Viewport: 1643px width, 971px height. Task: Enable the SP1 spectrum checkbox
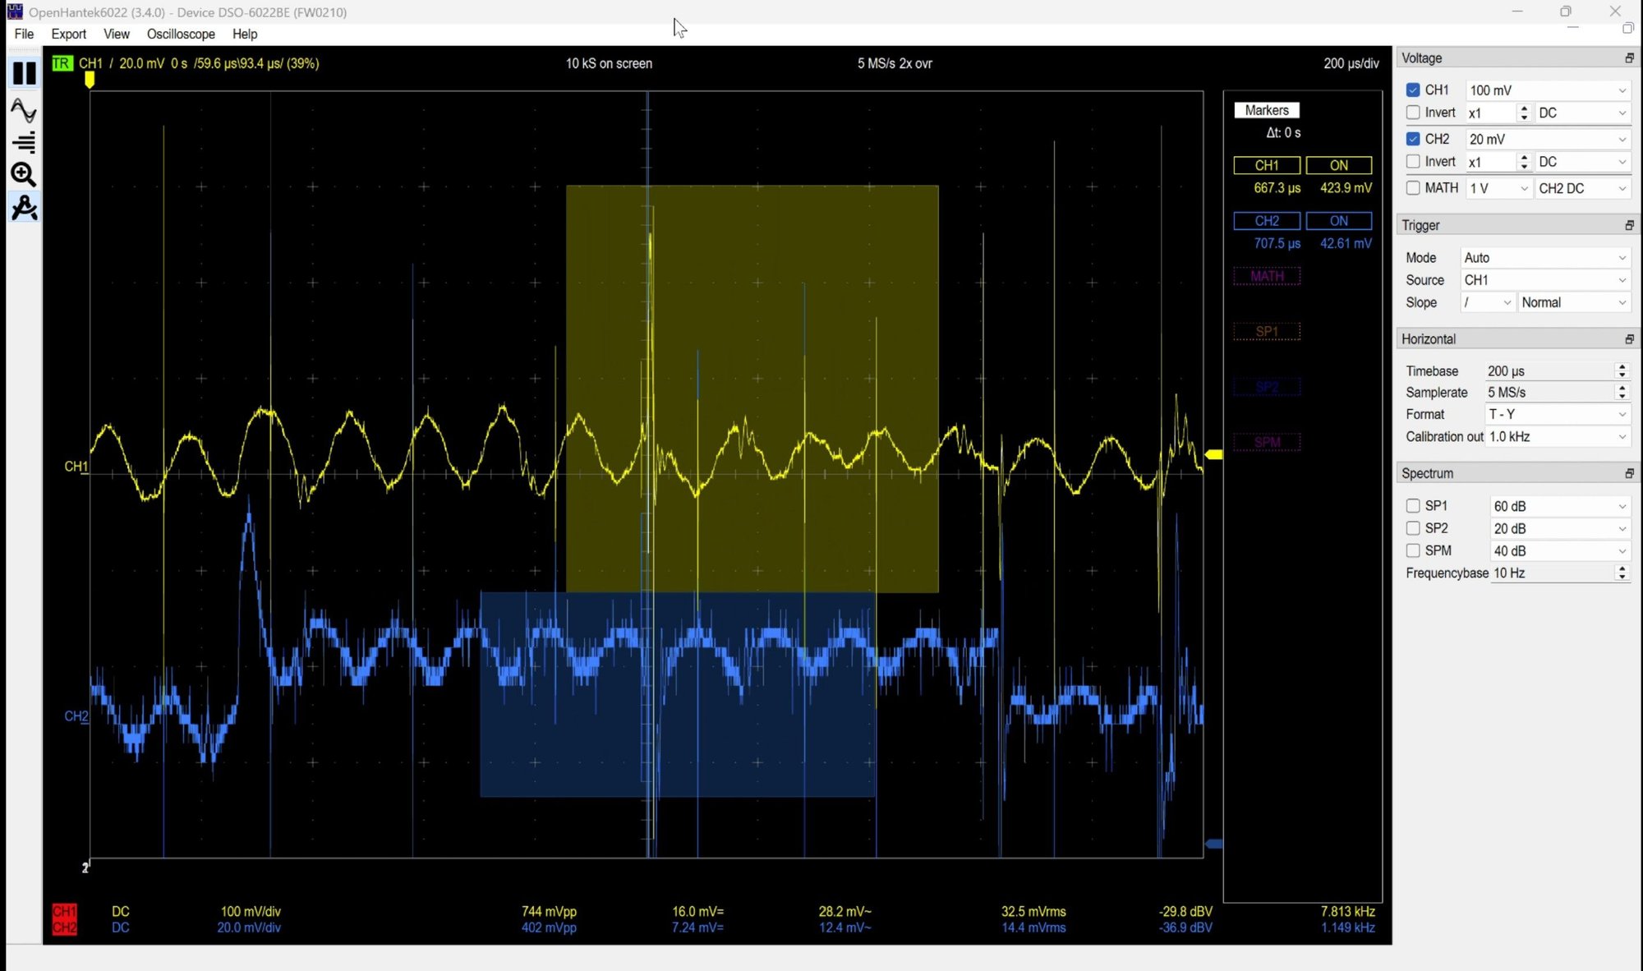click(x=1413, y=505)
